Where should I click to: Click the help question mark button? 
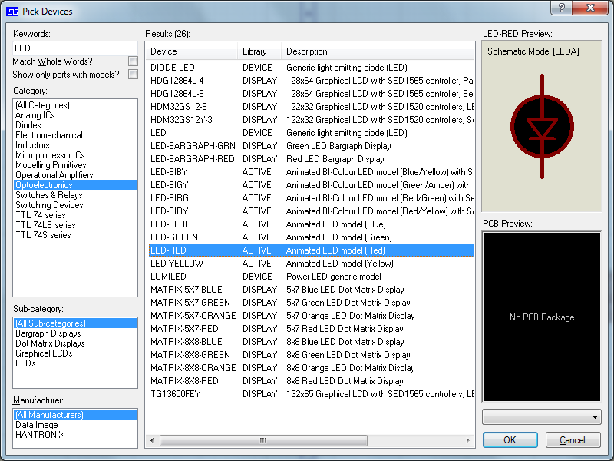click(x=561, y=8)
